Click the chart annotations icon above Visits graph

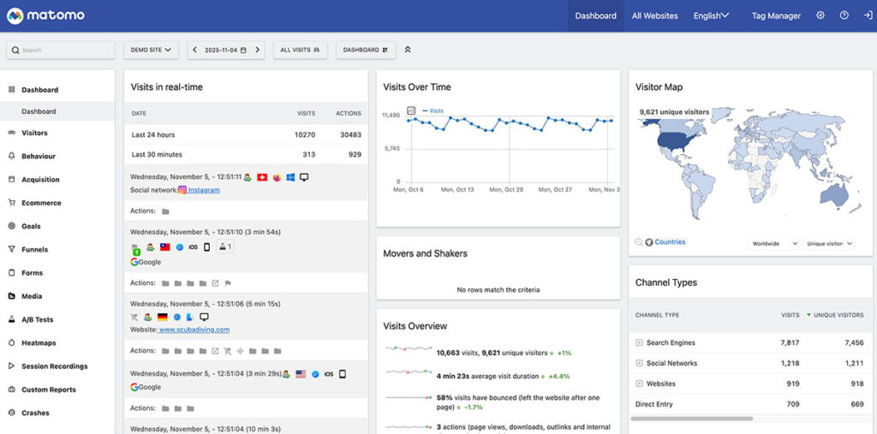coord(411,110)
